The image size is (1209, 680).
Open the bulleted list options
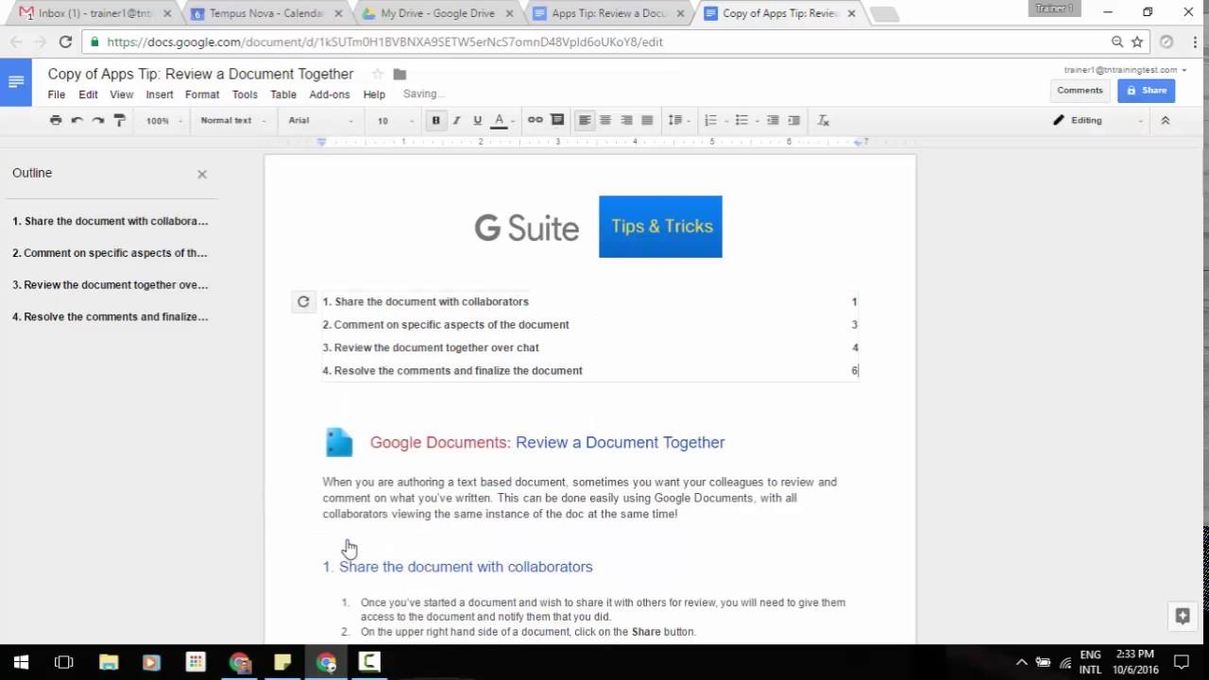click(x=745, y=120)
